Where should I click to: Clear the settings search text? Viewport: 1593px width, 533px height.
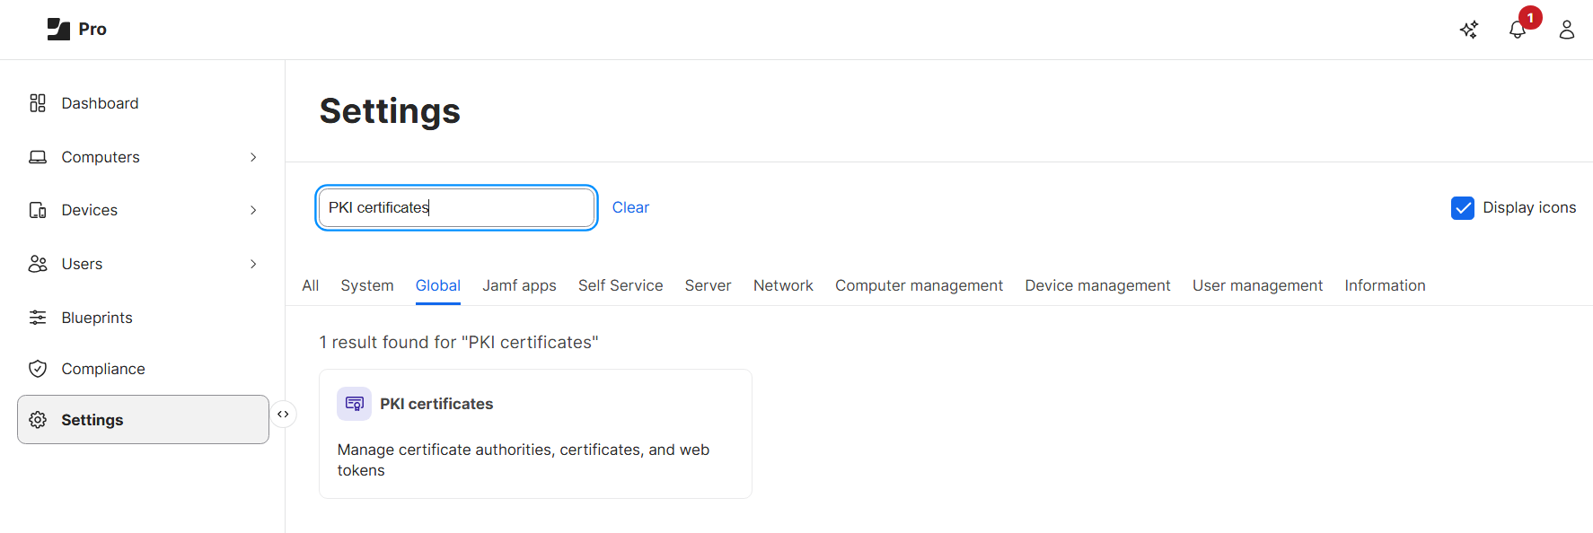pos(630,207)
